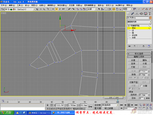Click the Redo arrow in toolbar

tap(73, 9)
